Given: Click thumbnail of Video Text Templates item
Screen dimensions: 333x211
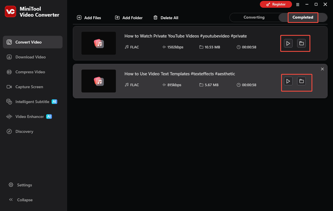Looking at the screenshot, I should [99, 81].
